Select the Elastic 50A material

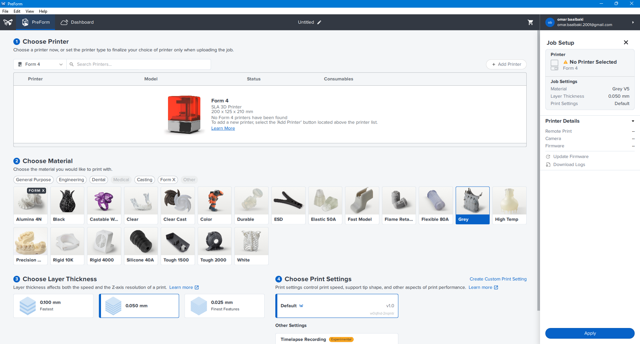pos(325,205)
